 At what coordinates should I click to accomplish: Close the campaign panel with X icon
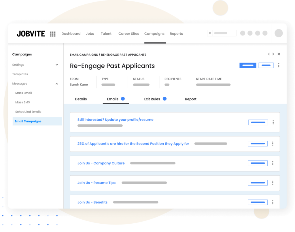[279, 54]
